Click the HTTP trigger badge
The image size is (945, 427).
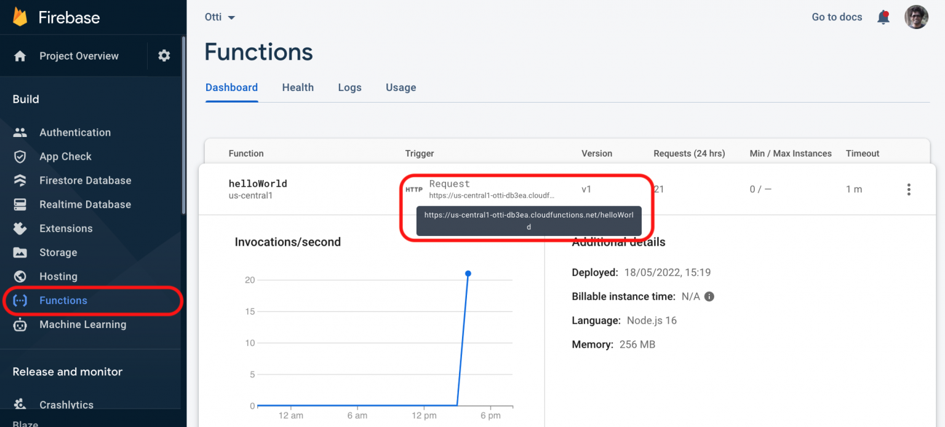pyautogui.click(x=414, y=189)
